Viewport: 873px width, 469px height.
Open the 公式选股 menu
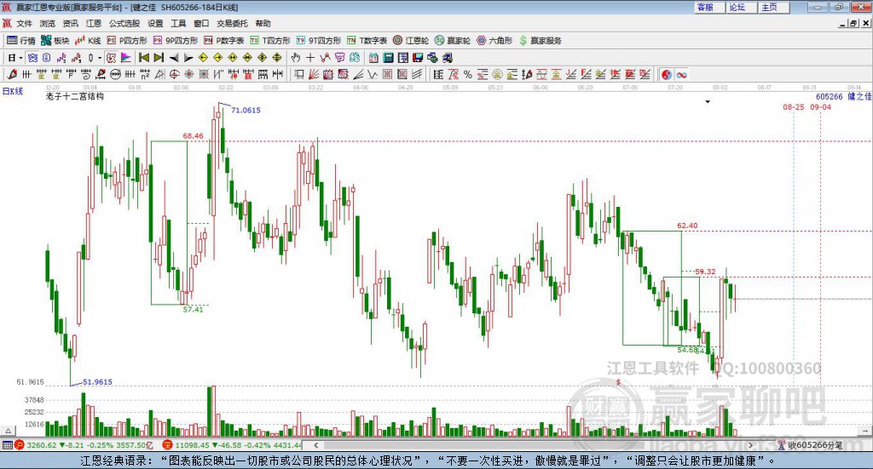(x=124, y=23)
